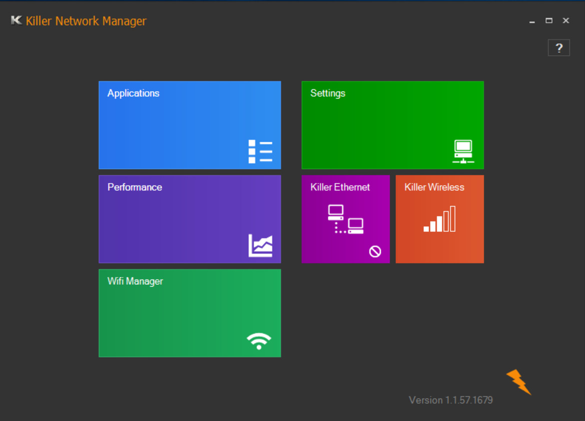Click the Performance chart icon
Screen dimensions: 585x421
pos(260,245)
